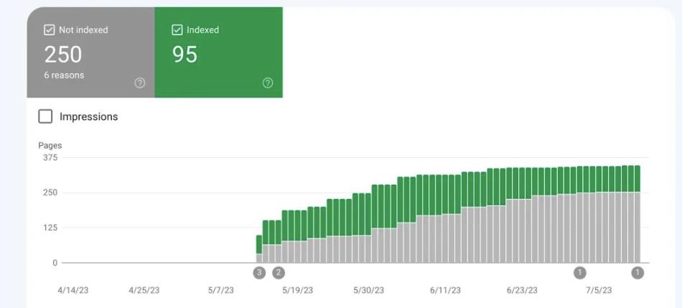682x308 pixels.
Task: Enable the Impressions checkbox
Action: coord(45,116)
